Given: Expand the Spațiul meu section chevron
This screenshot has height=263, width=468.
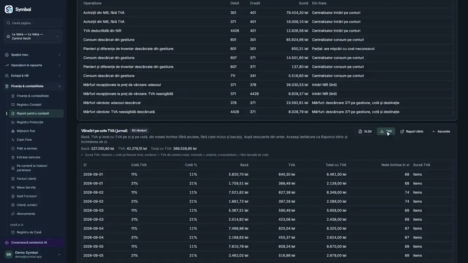Looking at the screenshot, I should [59, 55].
